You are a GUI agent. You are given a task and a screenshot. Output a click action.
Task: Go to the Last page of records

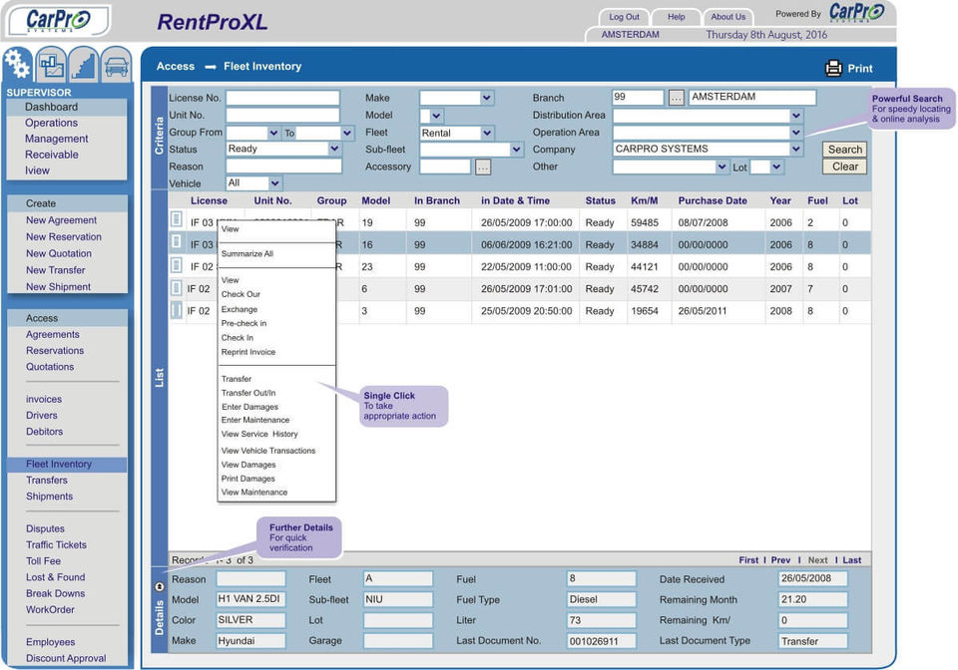tap(851, 560)
